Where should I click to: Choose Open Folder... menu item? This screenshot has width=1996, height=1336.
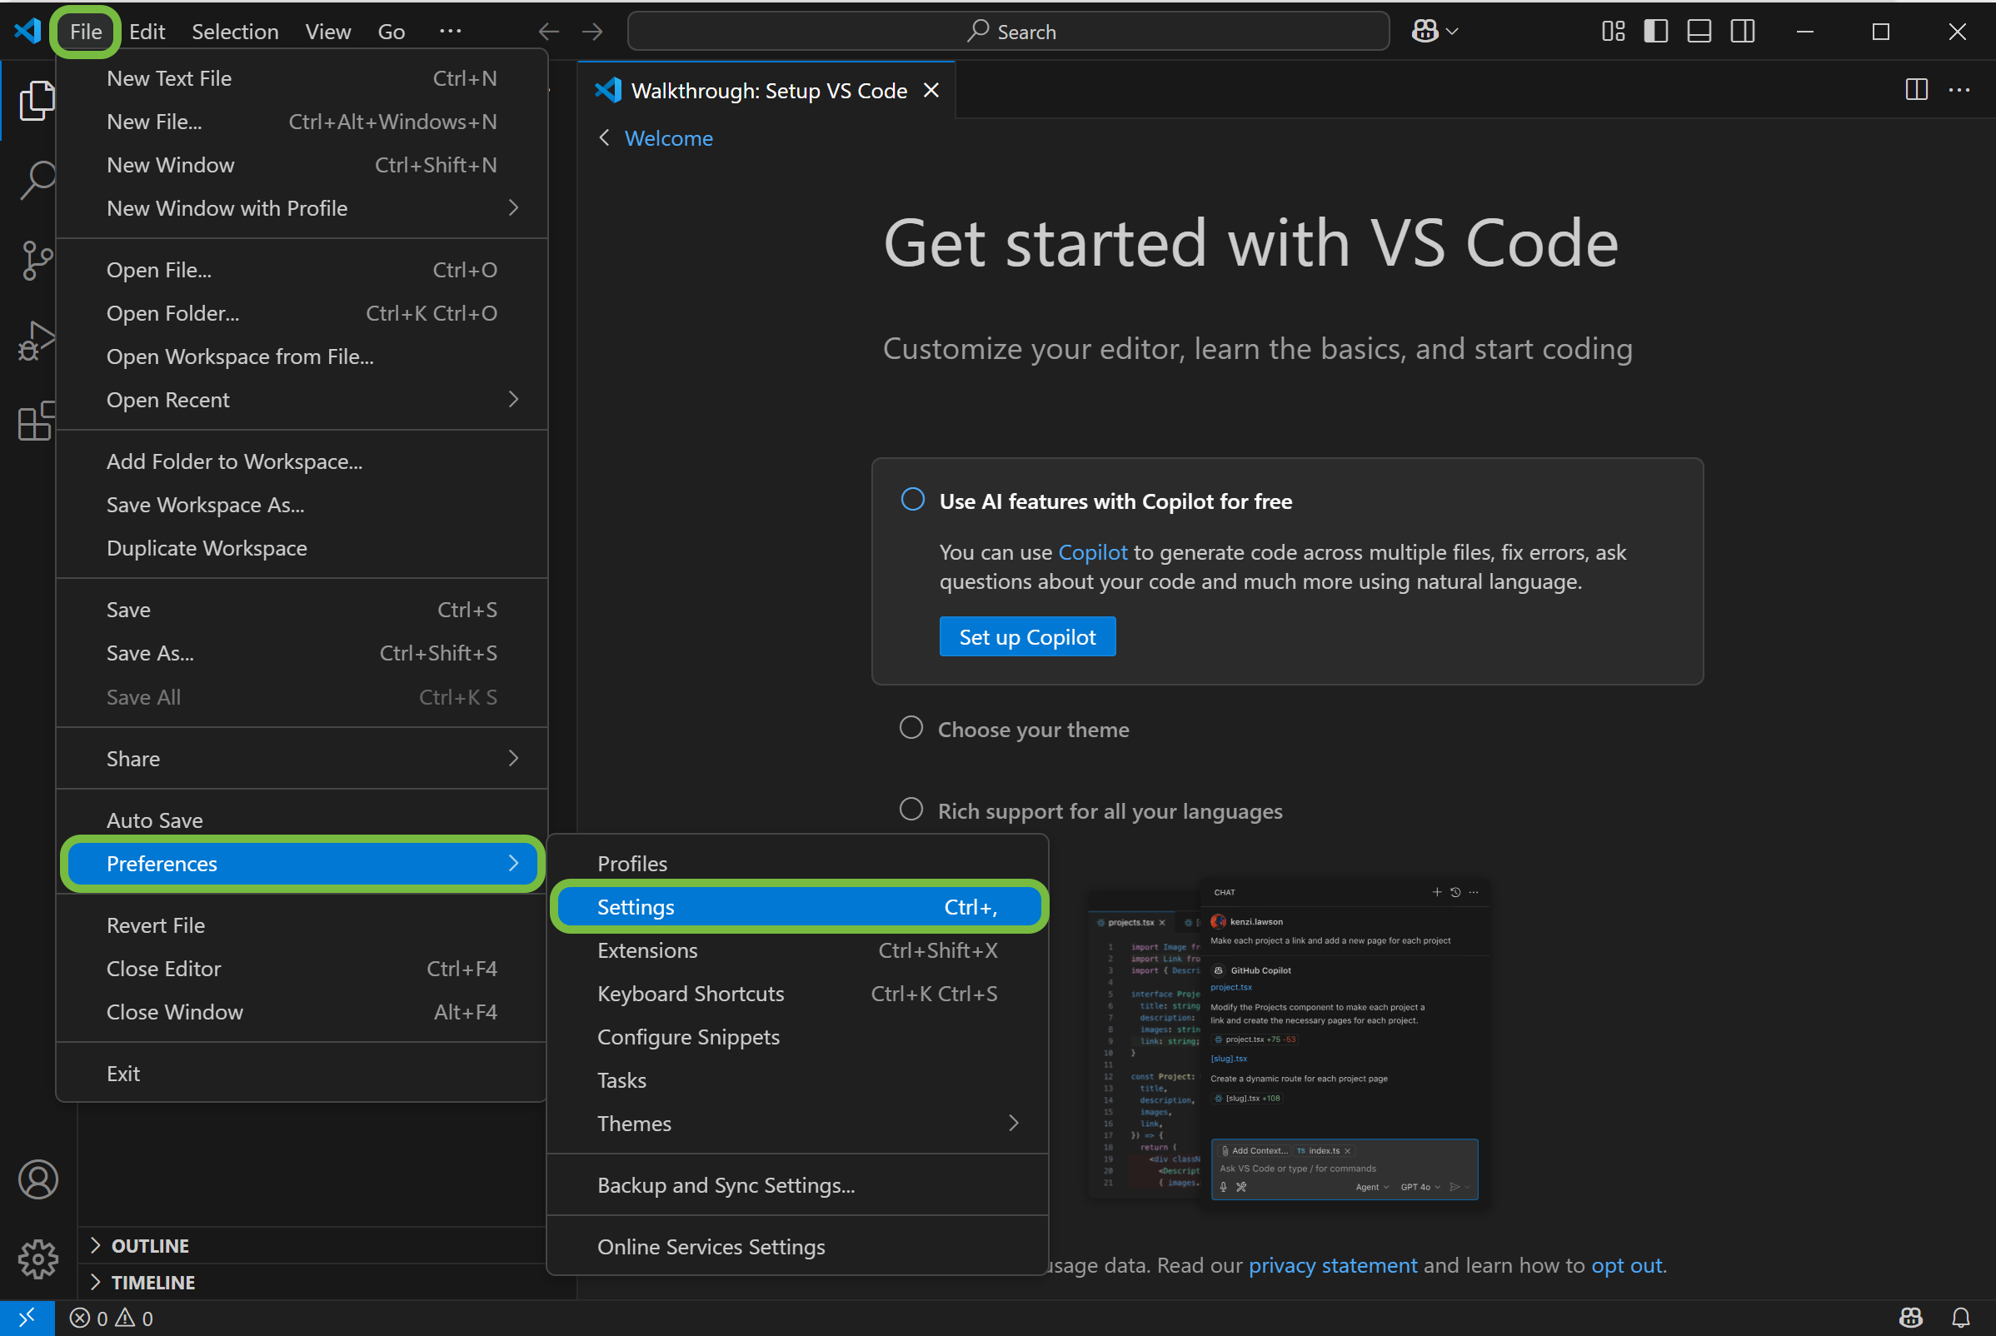click(302, 312)
